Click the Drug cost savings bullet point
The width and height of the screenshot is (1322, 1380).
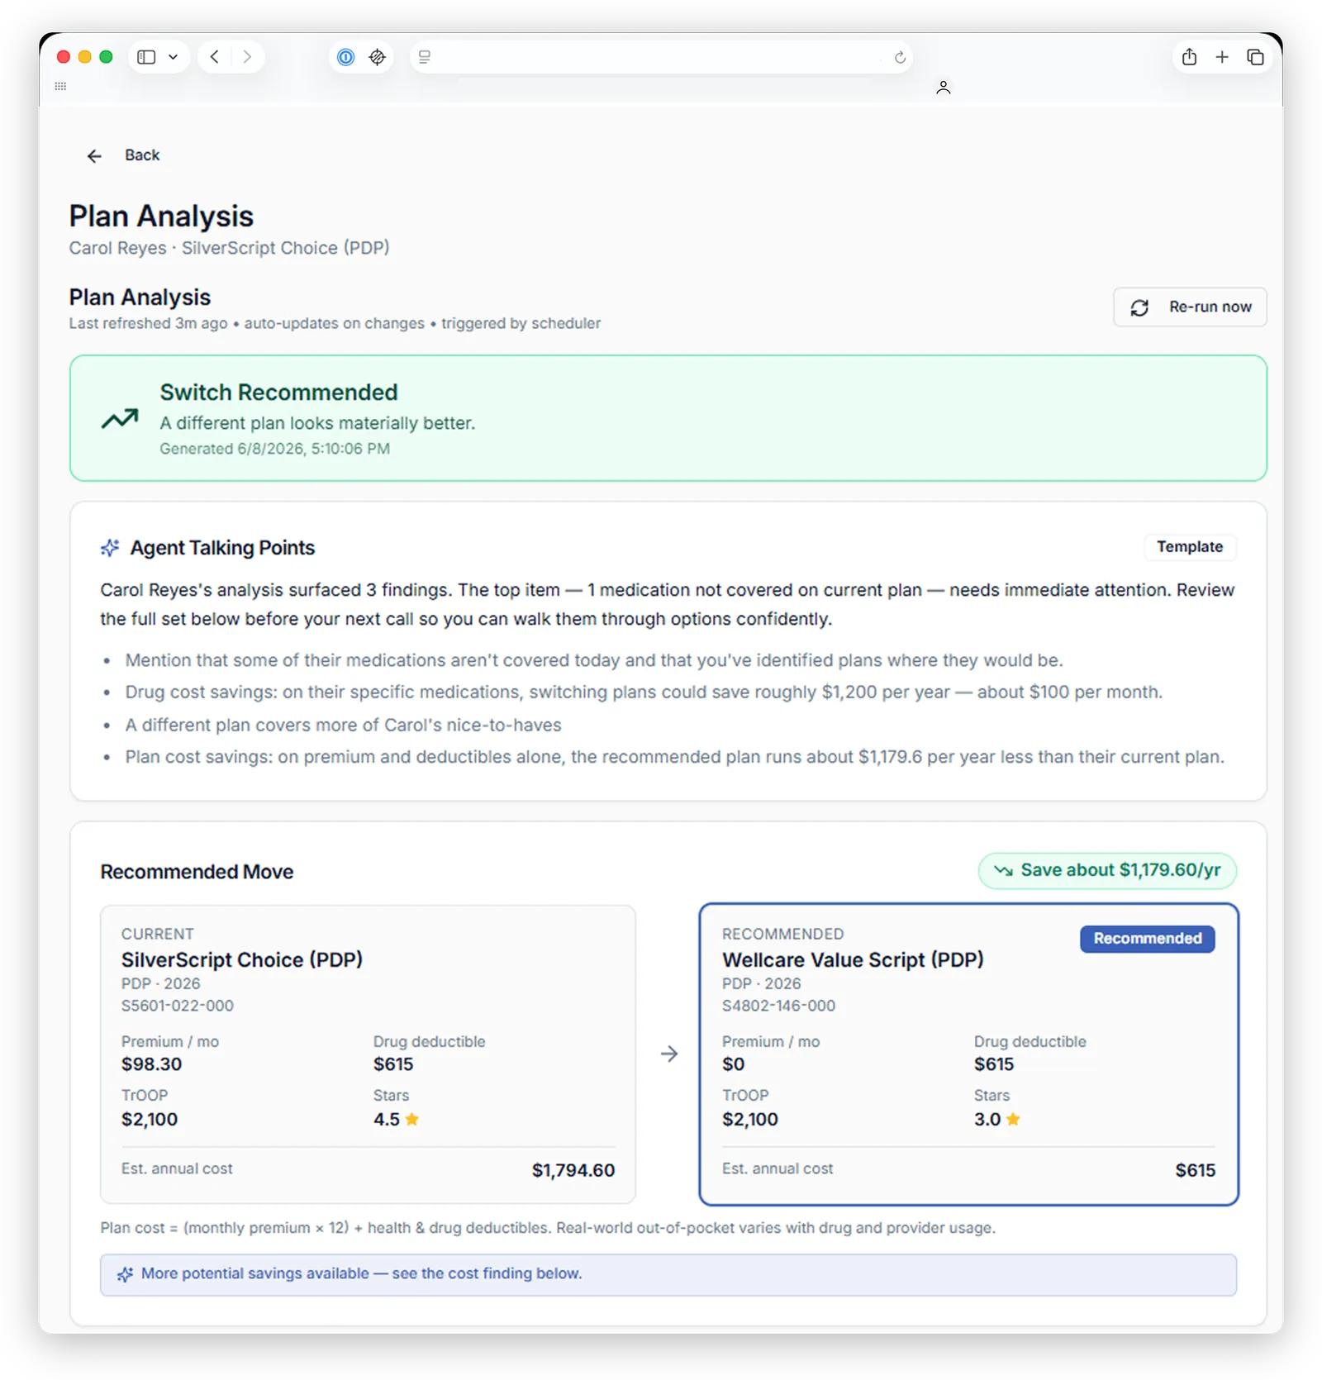tap(644, 692)
